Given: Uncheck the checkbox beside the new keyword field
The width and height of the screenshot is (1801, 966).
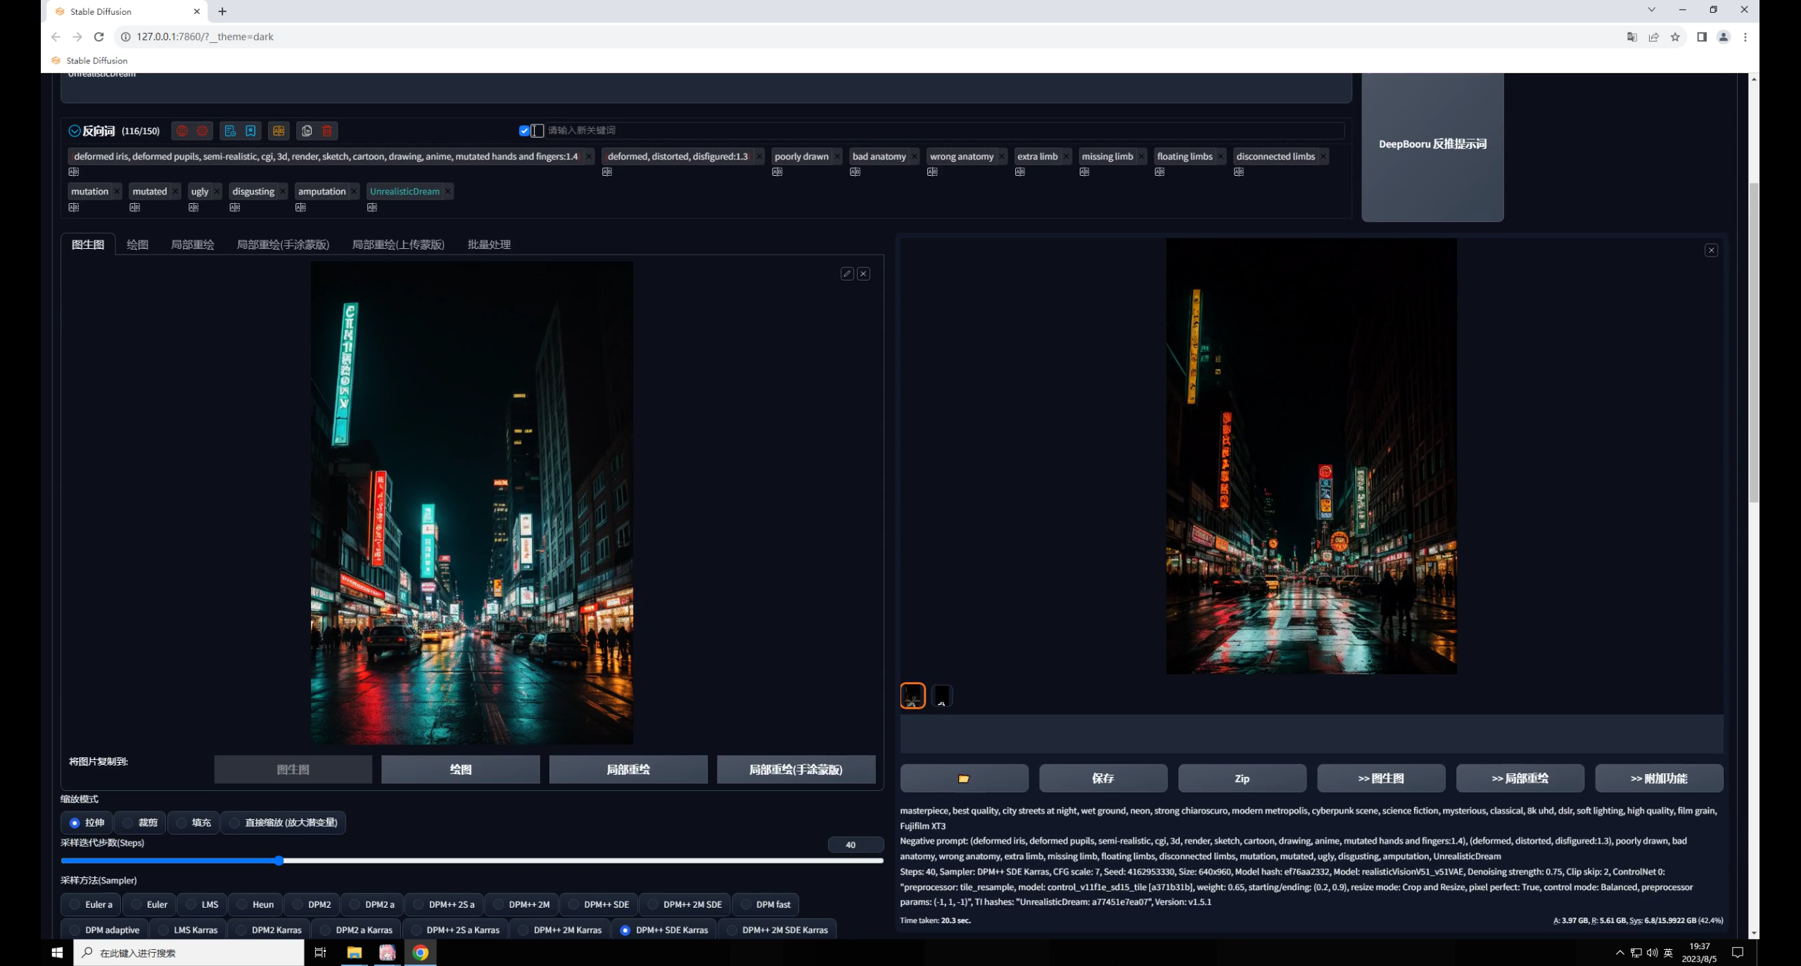Looking at the screenshot, I should pyautogui.click(x=524, y=130).
